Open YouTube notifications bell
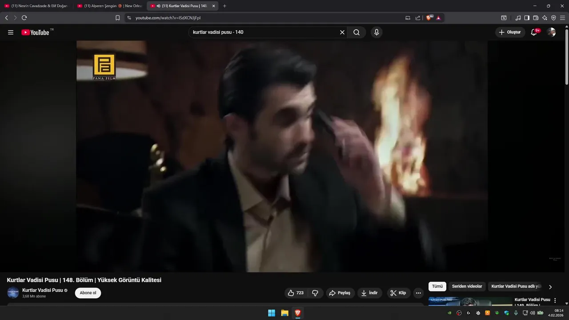Screen dimensions: 569x320 [534, 32]
